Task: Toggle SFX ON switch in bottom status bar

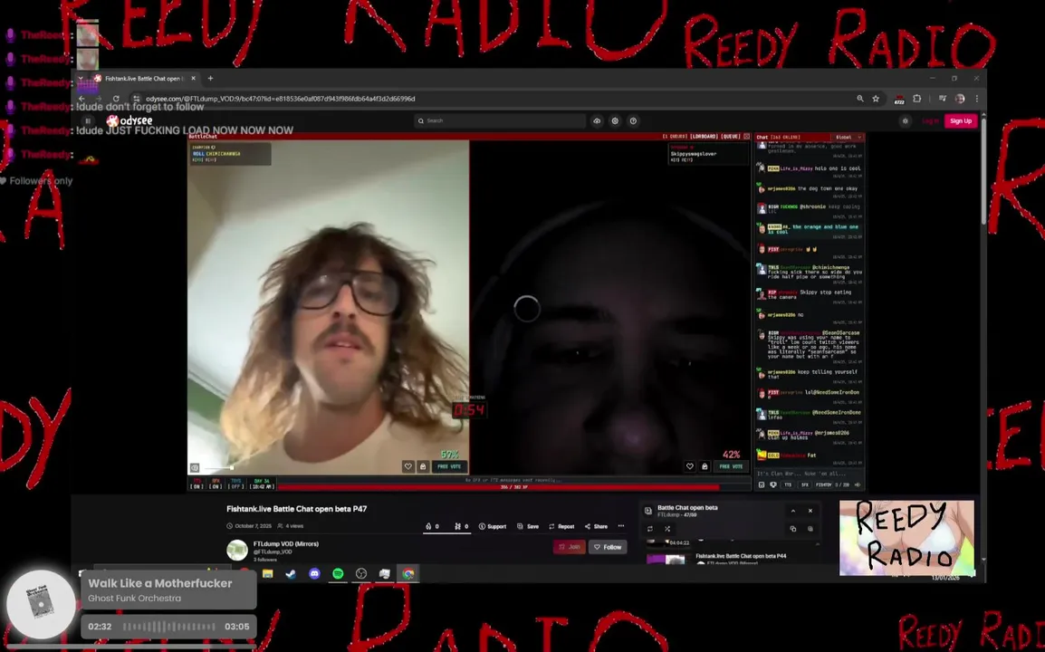Action: coord(216,484)
